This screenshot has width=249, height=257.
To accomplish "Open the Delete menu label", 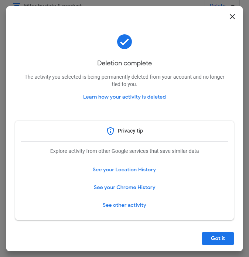I will pos(218,5).
